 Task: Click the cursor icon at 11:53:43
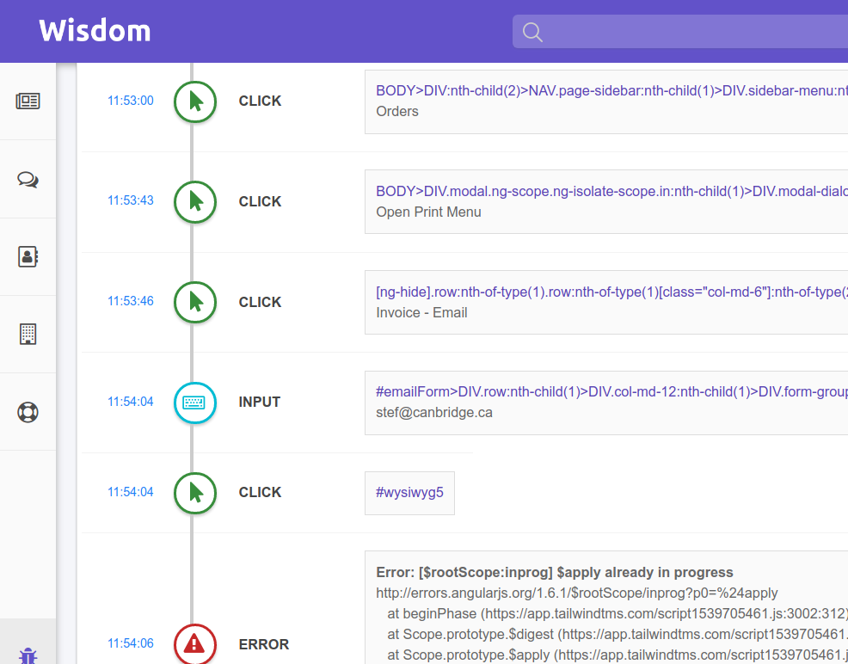195,201
